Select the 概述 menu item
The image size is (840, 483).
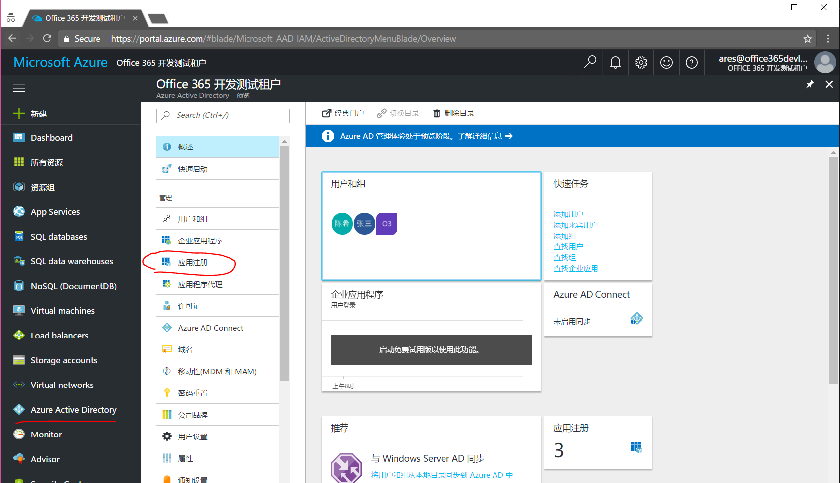(x=218, y=147)
